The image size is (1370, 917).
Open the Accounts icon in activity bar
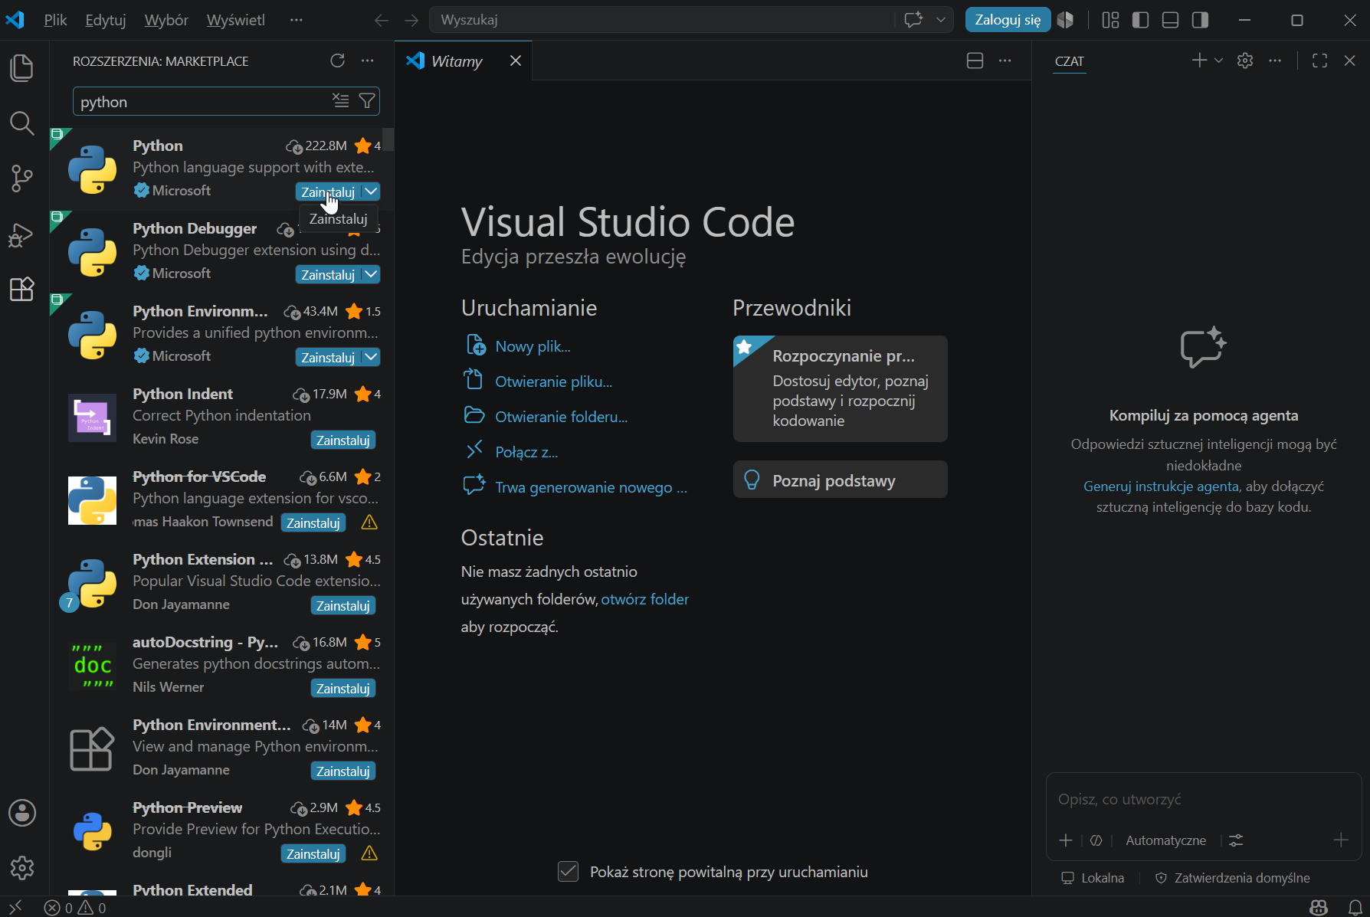coord(21,813)
